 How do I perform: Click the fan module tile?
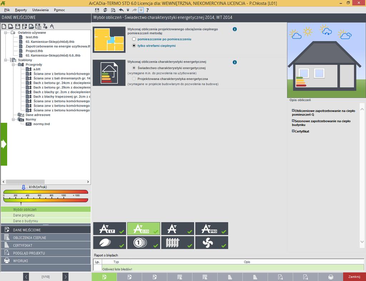pos(212,242)
